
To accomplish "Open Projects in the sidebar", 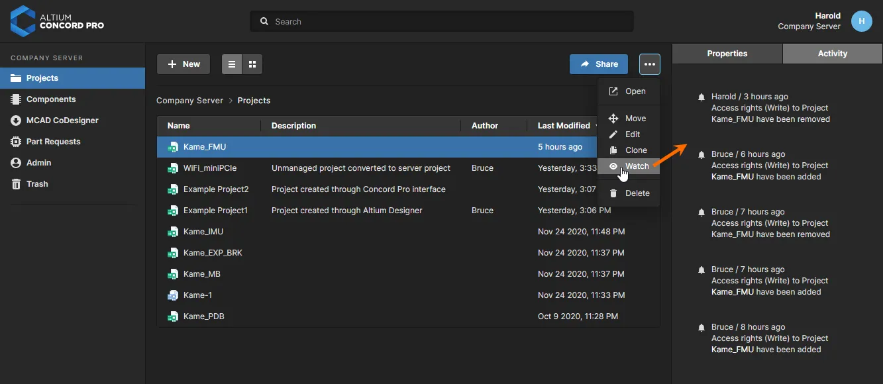I will coord(72,78).
